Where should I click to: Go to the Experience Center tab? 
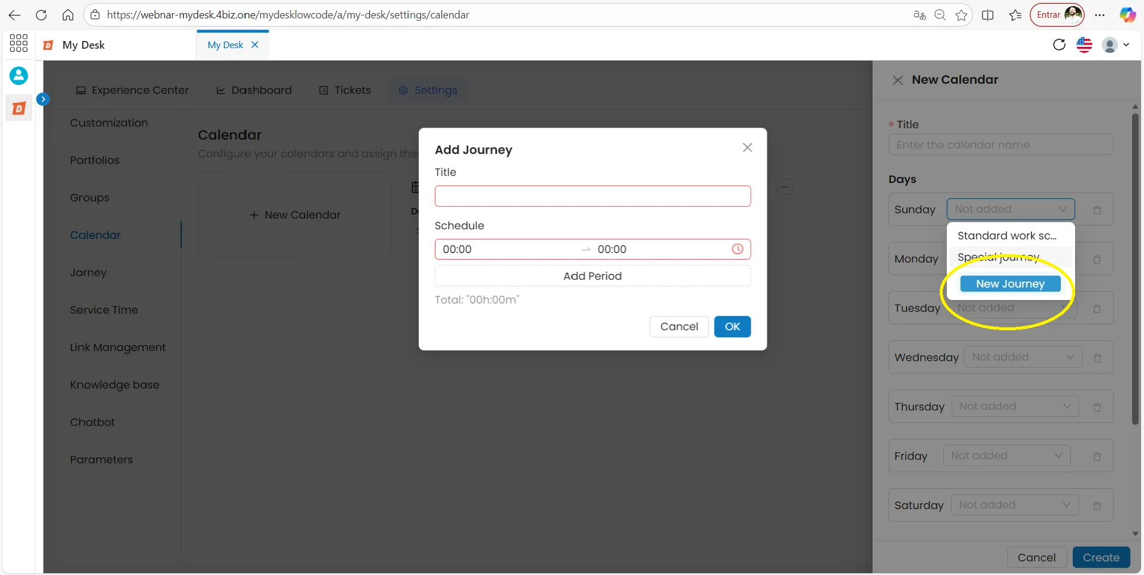(x=132, y=90)
